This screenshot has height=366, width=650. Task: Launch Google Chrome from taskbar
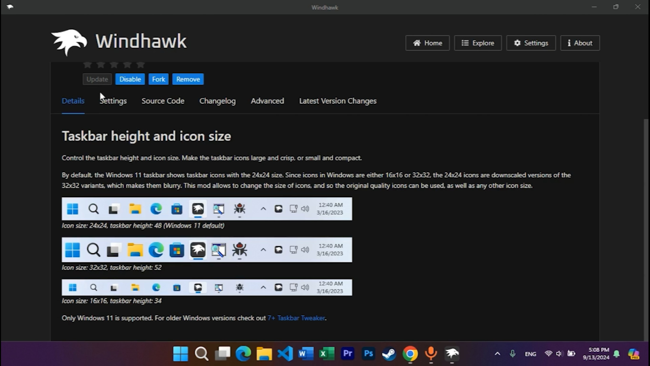(x=410, y=354)
